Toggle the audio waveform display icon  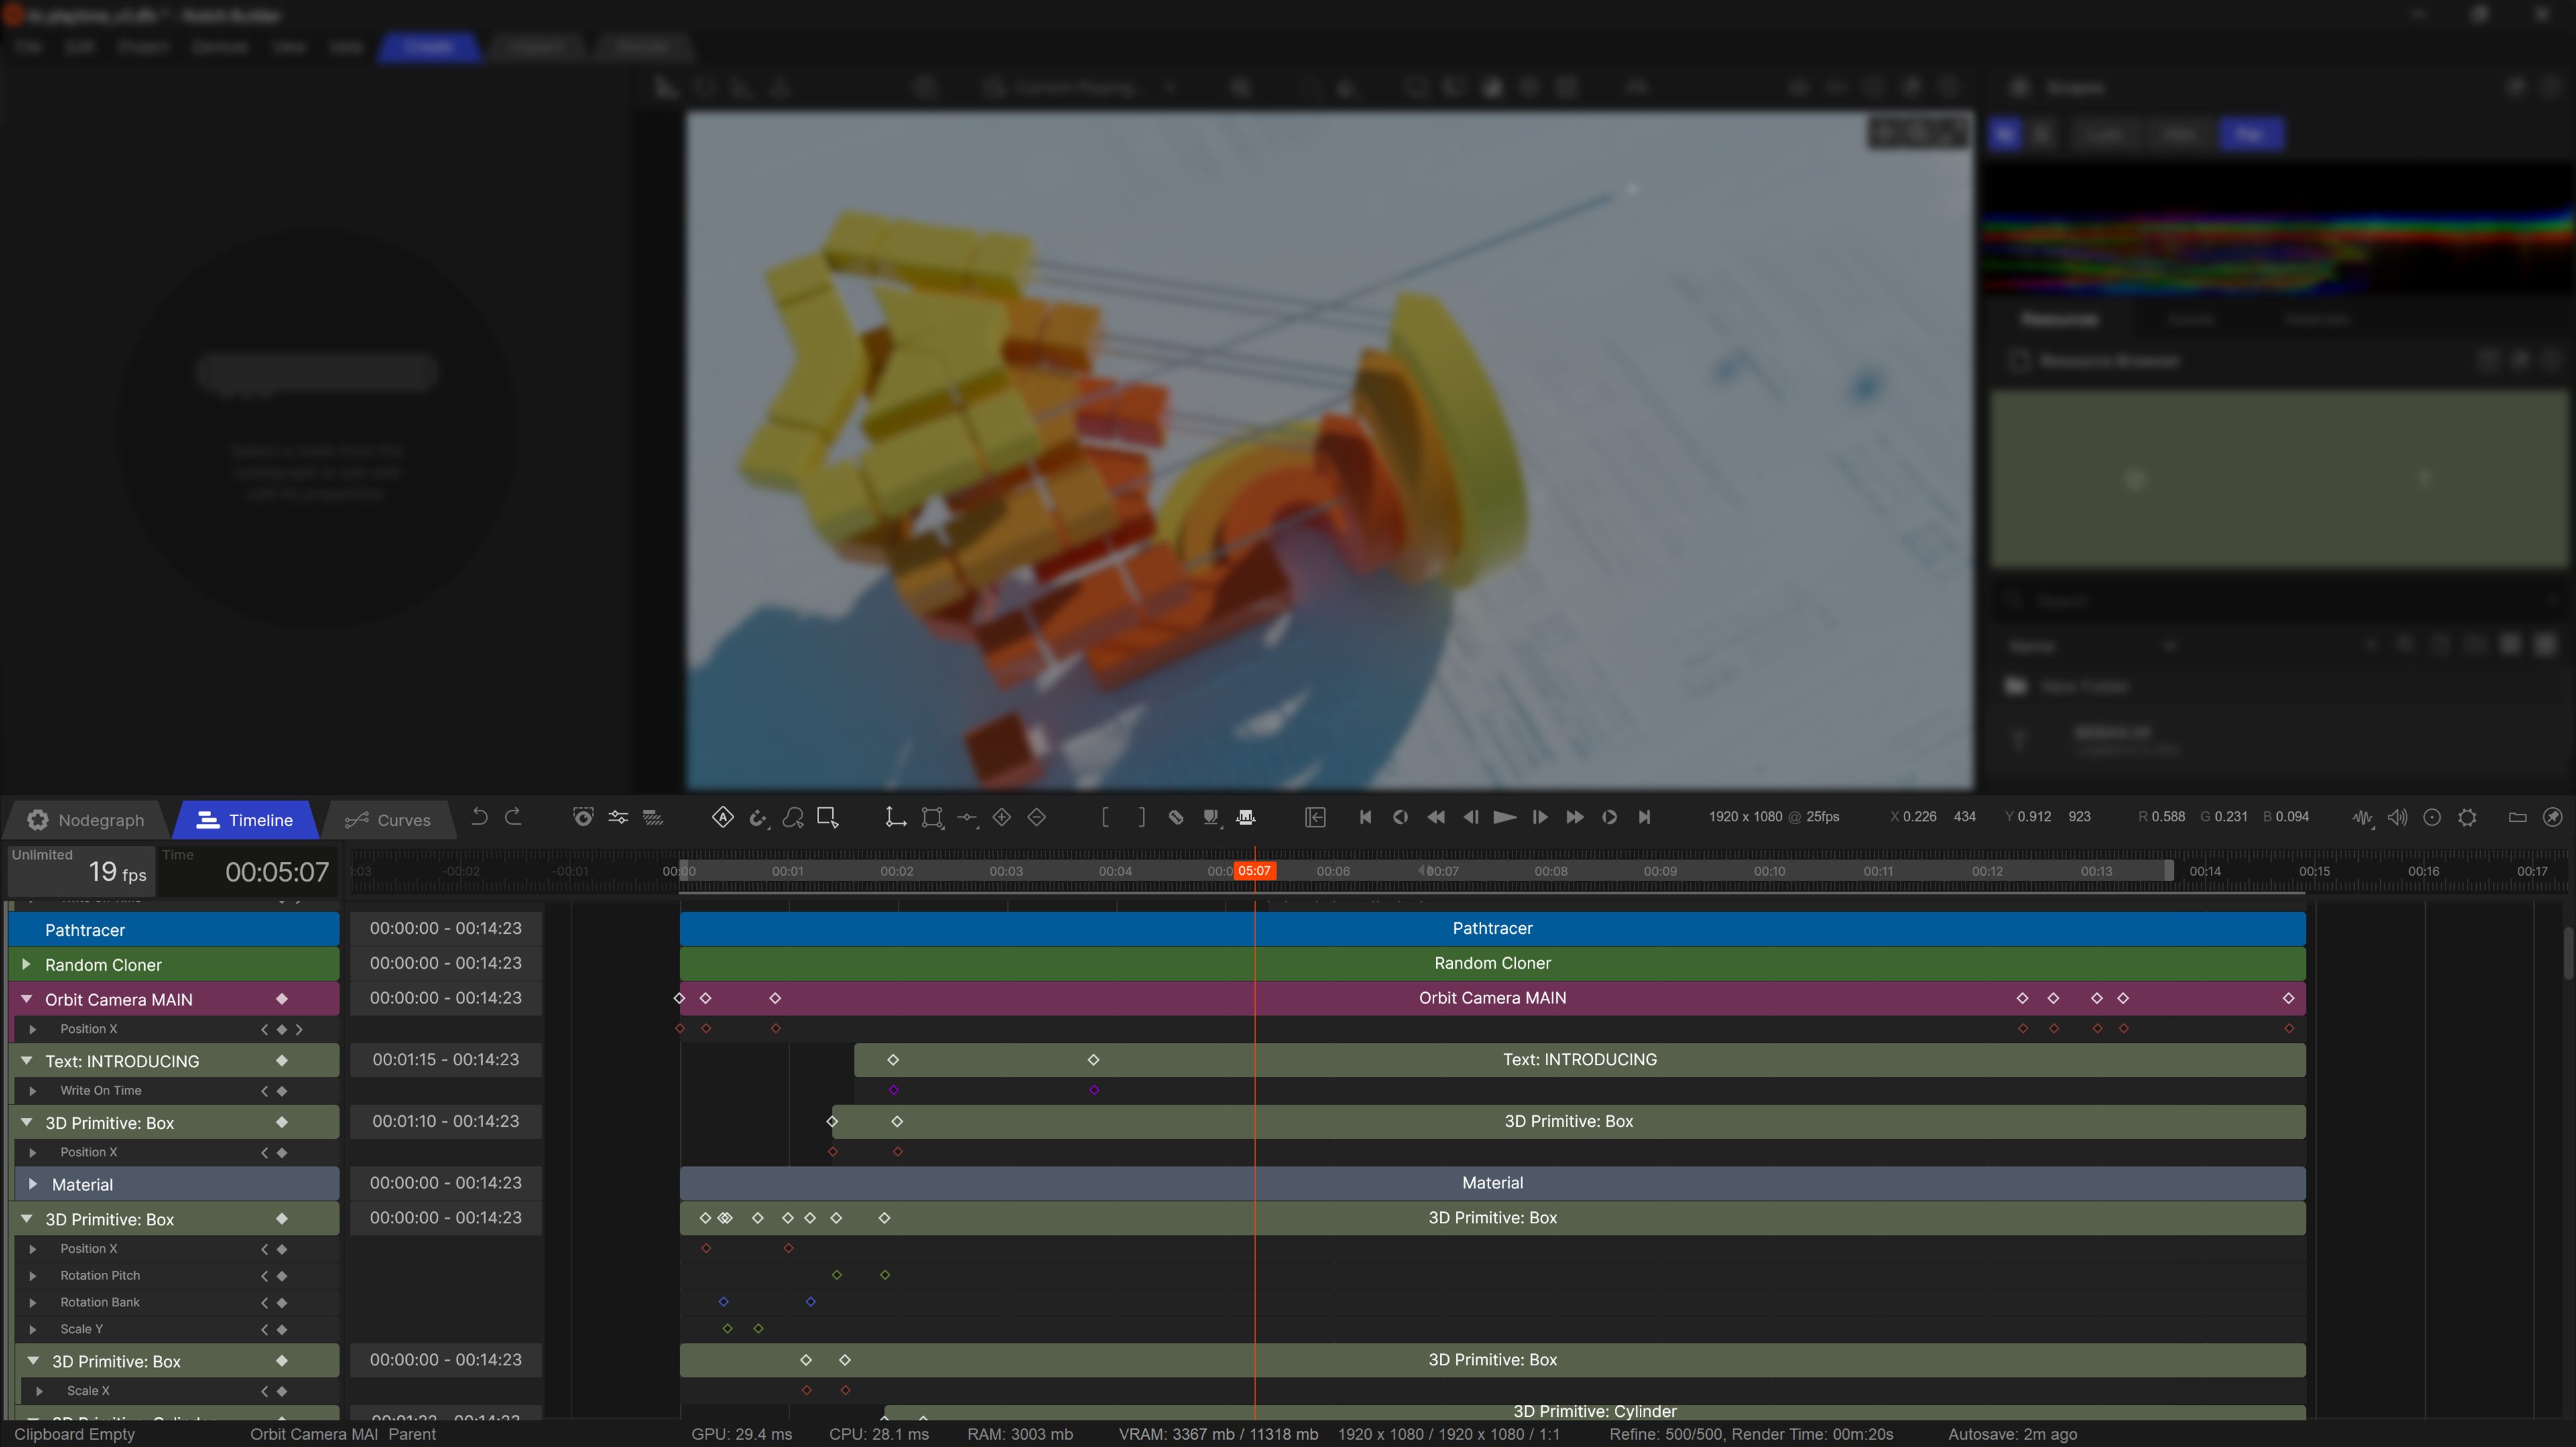[2362, 817]
